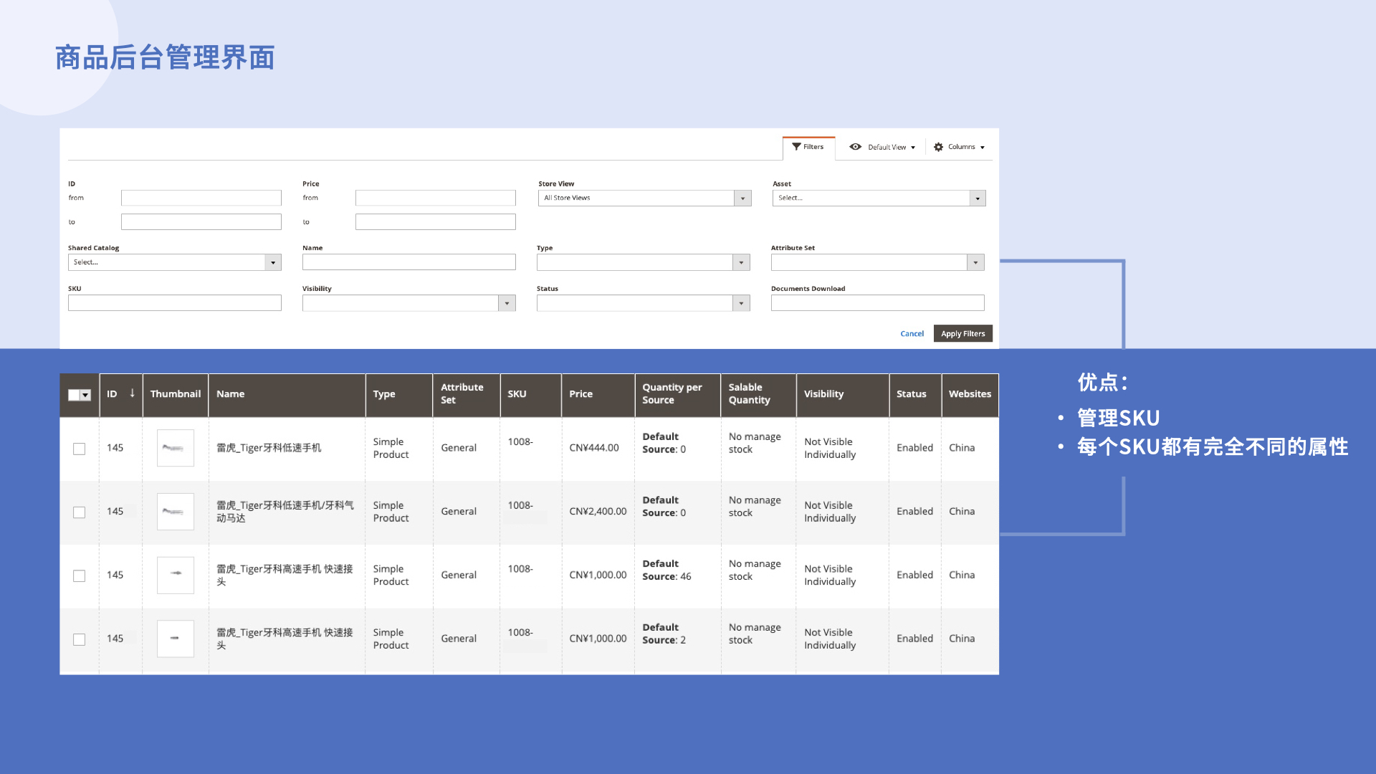Sort by the SKU column header
This screenshot has height=774, width=1376.
point(530,394)
